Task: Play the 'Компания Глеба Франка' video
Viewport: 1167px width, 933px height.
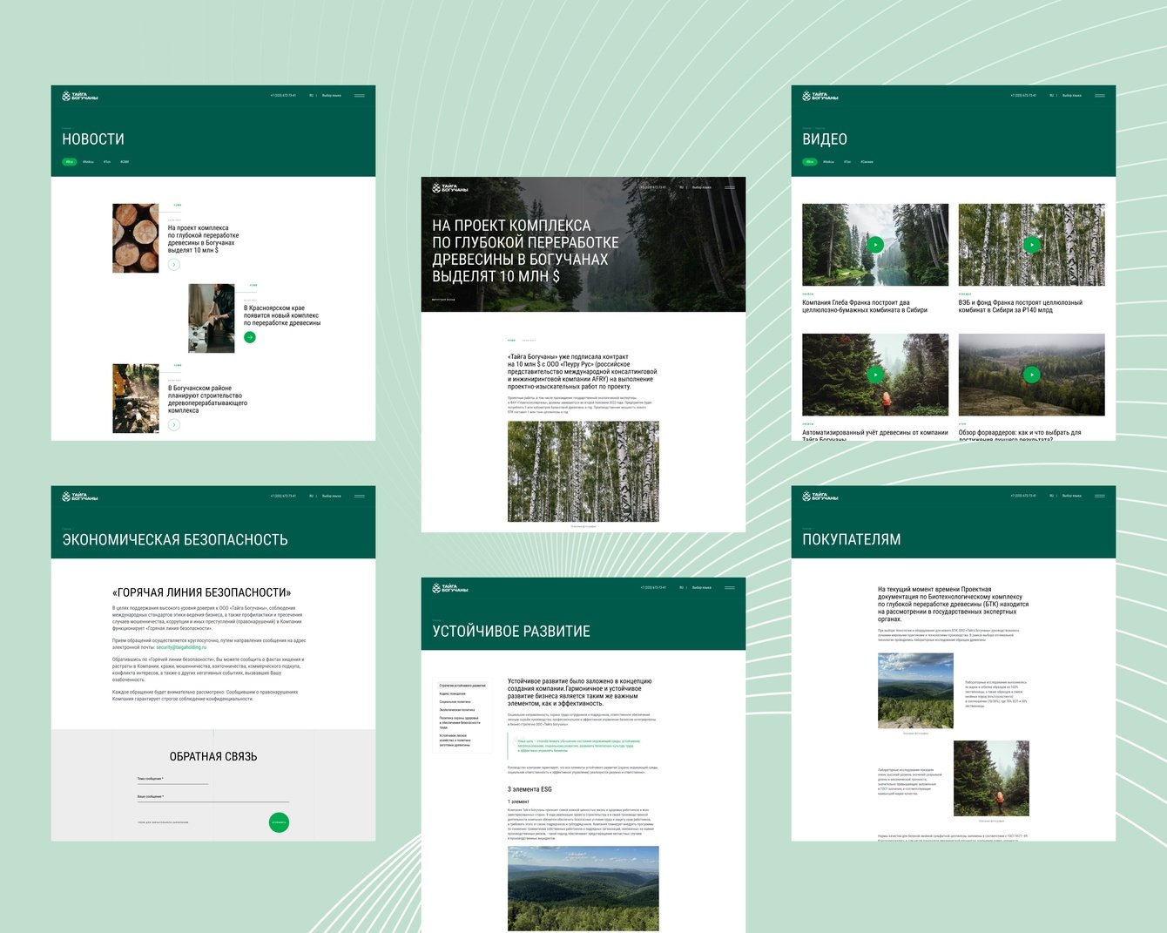Action: point(875,245)
